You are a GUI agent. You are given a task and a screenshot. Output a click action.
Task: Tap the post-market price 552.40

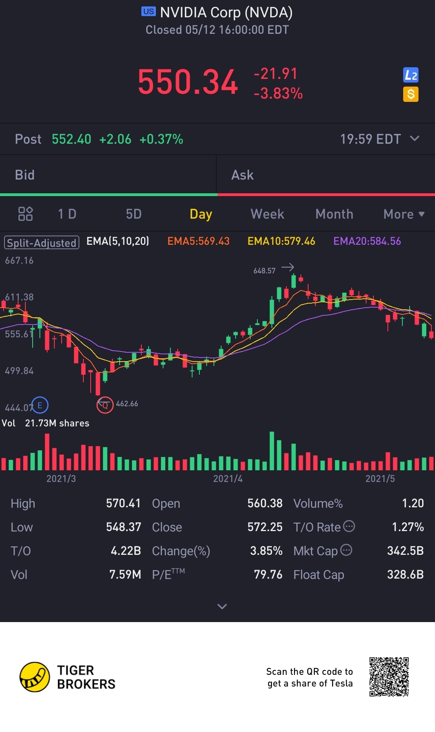point(71,139)
